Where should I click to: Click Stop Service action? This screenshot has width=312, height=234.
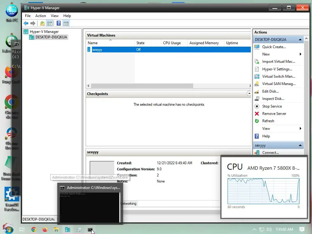272,106
